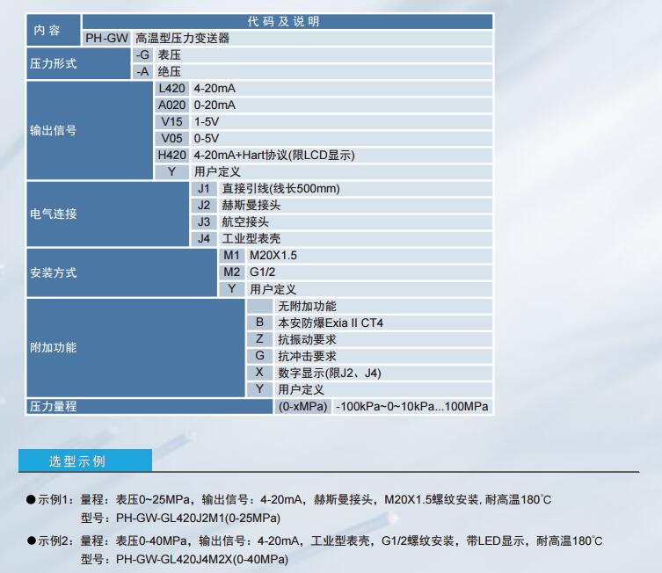Click the L420 output code
Screen dimensions: 662x573
pos(171,89)
